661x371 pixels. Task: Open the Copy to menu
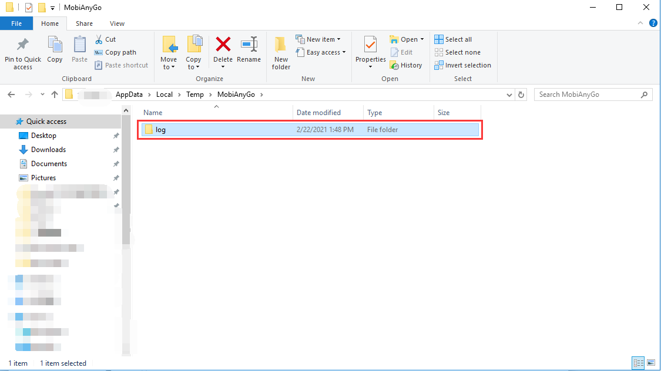[193, 53]
